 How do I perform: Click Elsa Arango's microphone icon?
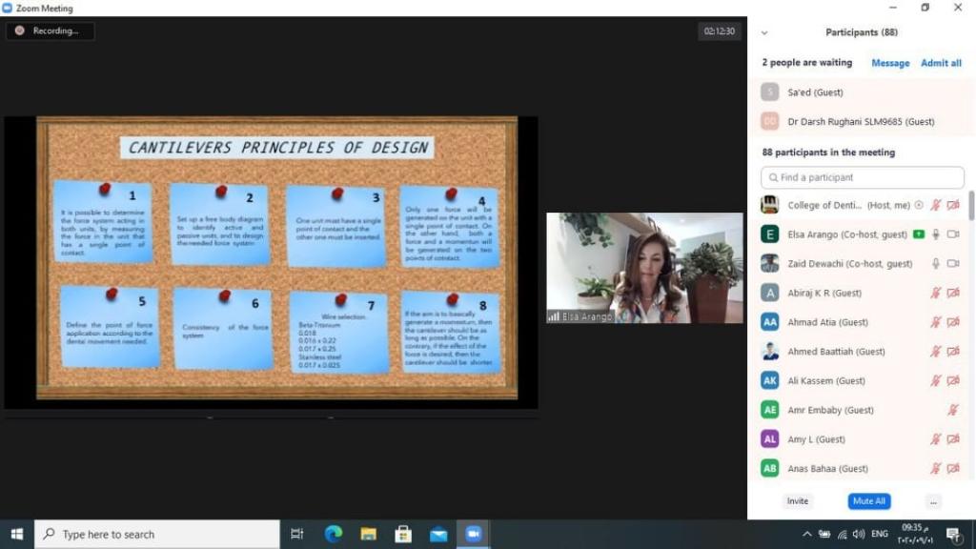936,234
